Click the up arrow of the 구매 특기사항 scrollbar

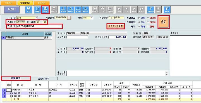click(167, 72)
